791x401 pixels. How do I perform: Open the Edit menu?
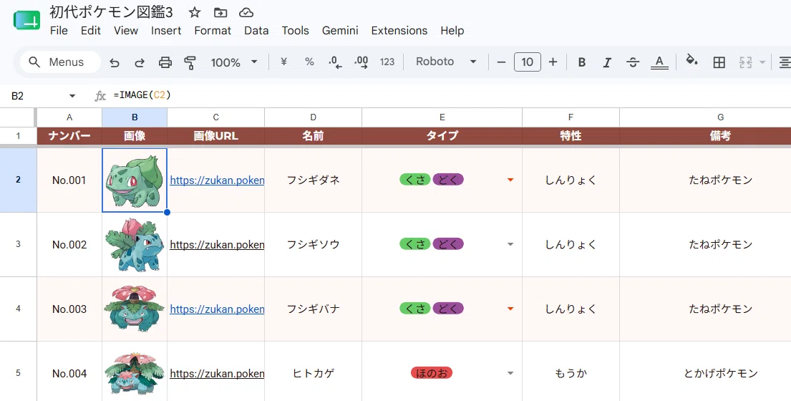pos(91,30)
